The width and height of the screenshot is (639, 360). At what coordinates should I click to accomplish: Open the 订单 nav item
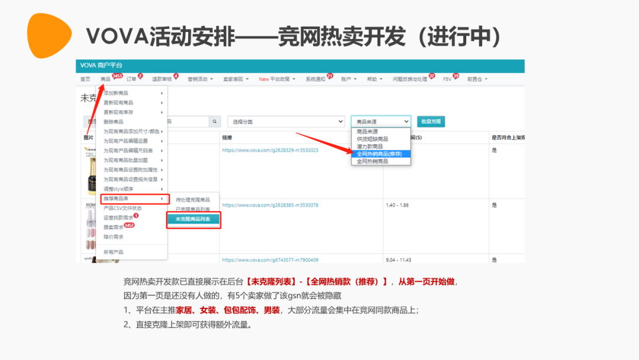131,79
